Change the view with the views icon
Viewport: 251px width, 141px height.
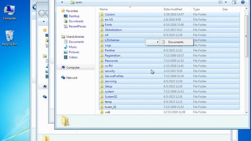coord(220,2)
